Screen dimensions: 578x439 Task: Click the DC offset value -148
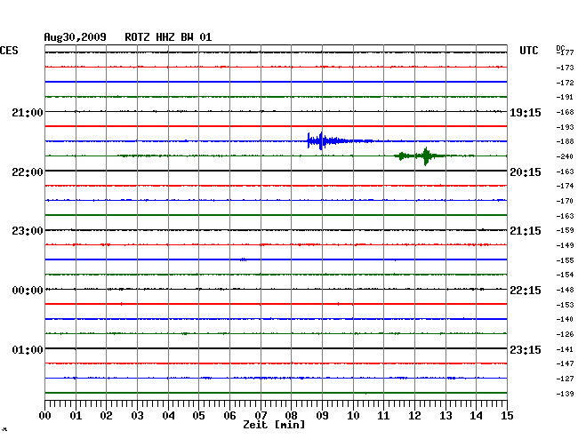pyautogui.click(x=565, y=291)
